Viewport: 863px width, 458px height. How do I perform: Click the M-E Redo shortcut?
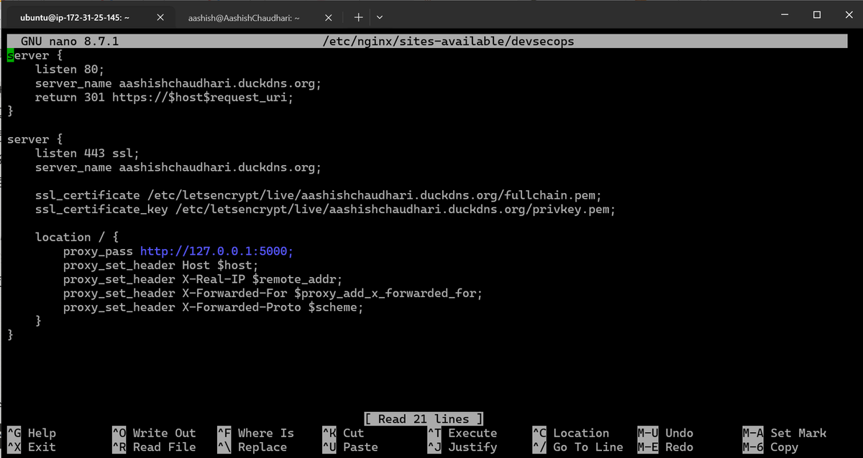(x=666, y=447)
